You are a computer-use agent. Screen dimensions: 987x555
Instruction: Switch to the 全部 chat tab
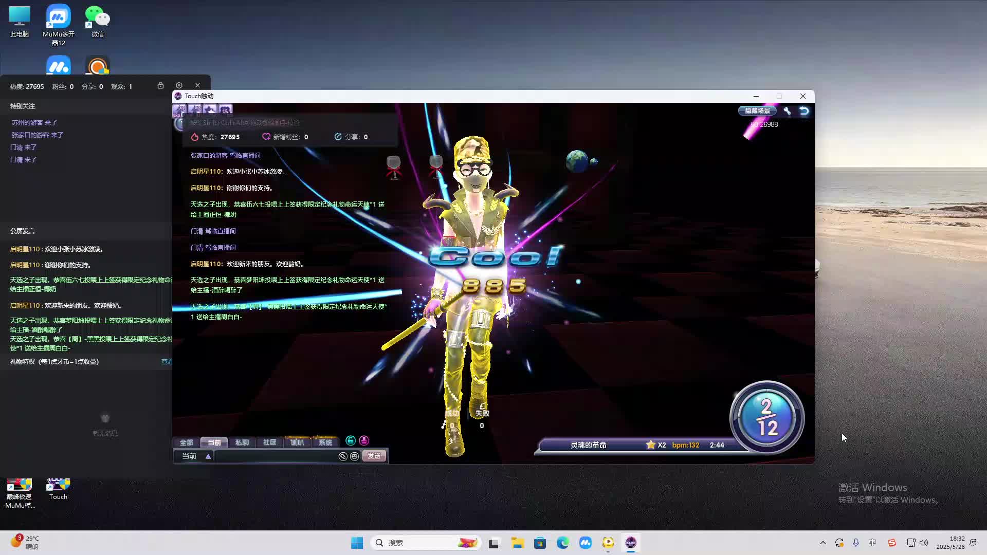[186, 442]
